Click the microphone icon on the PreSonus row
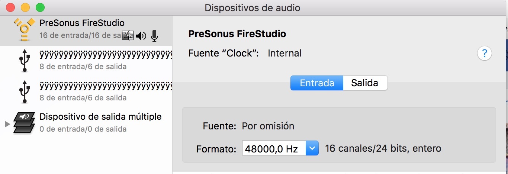Viewport: 508px width, 174px height. tap(154, 36)
